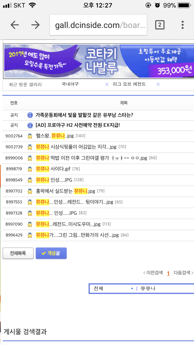Viewport: 194px width, 345px height.
Task: Open post 쮸쮸나...레전드..이사도우미...jpg
Action: tap(68, 224)
